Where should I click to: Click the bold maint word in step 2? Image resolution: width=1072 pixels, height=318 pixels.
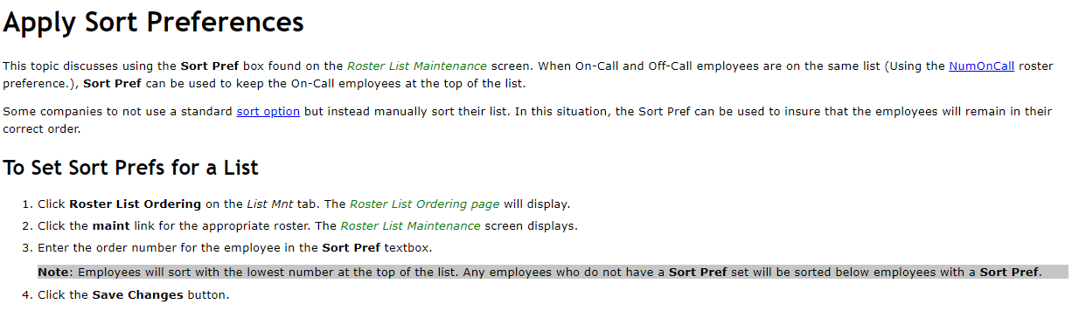pyautogui.click(x=111, y=226)
